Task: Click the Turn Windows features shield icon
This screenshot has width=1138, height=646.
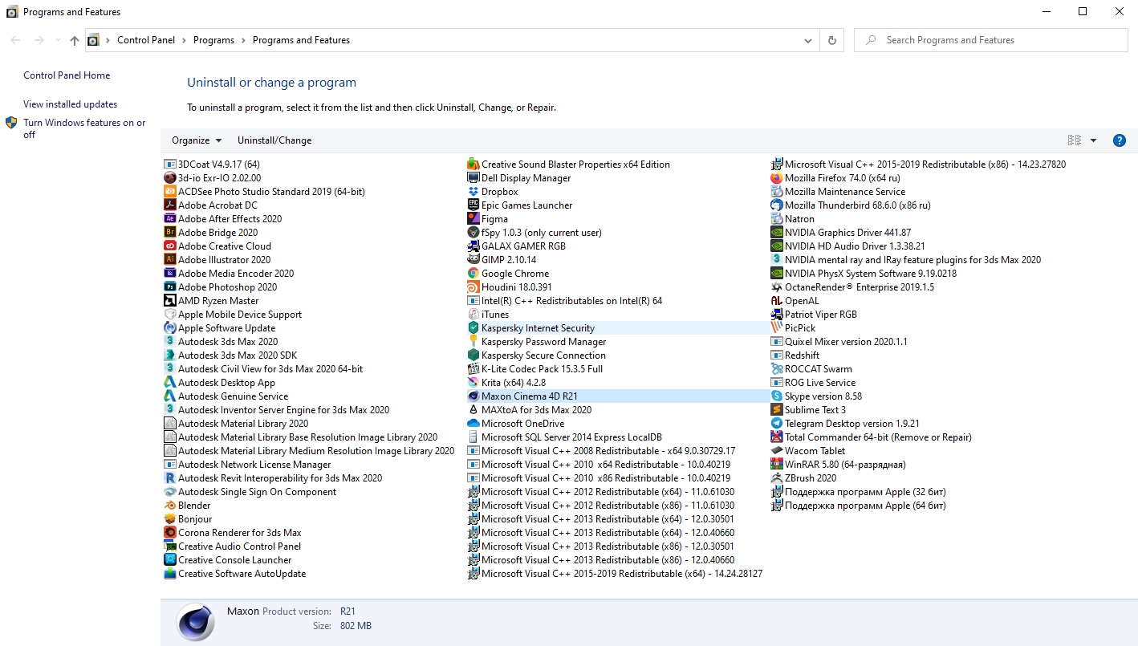Action: (x=11, y=123)
